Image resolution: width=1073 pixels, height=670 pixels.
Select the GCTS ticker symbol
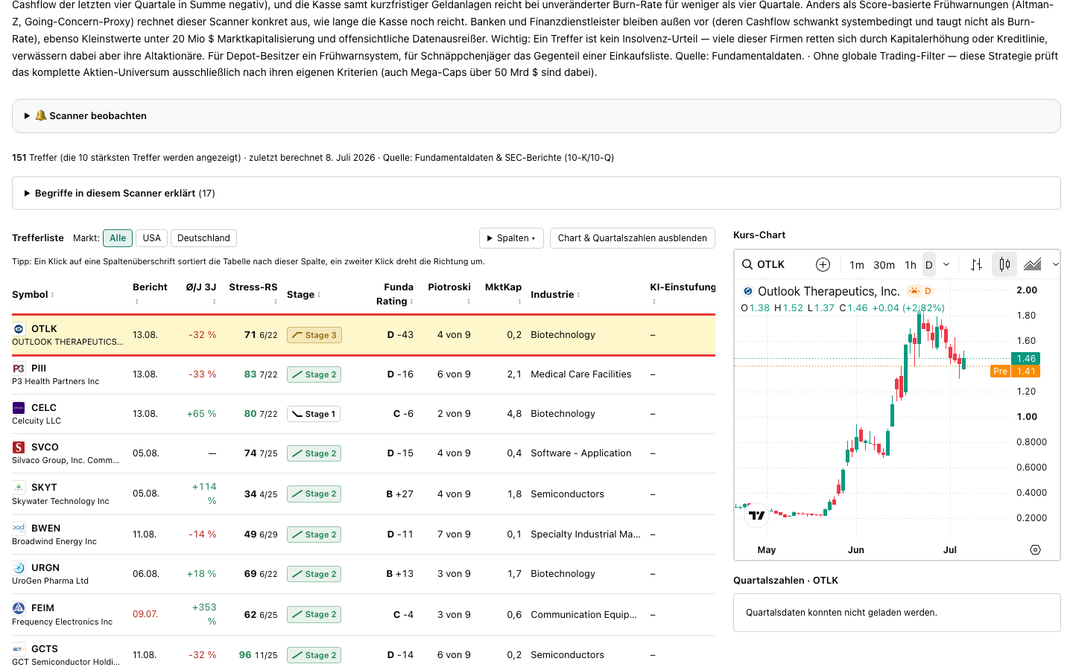(x=45, y=649)
